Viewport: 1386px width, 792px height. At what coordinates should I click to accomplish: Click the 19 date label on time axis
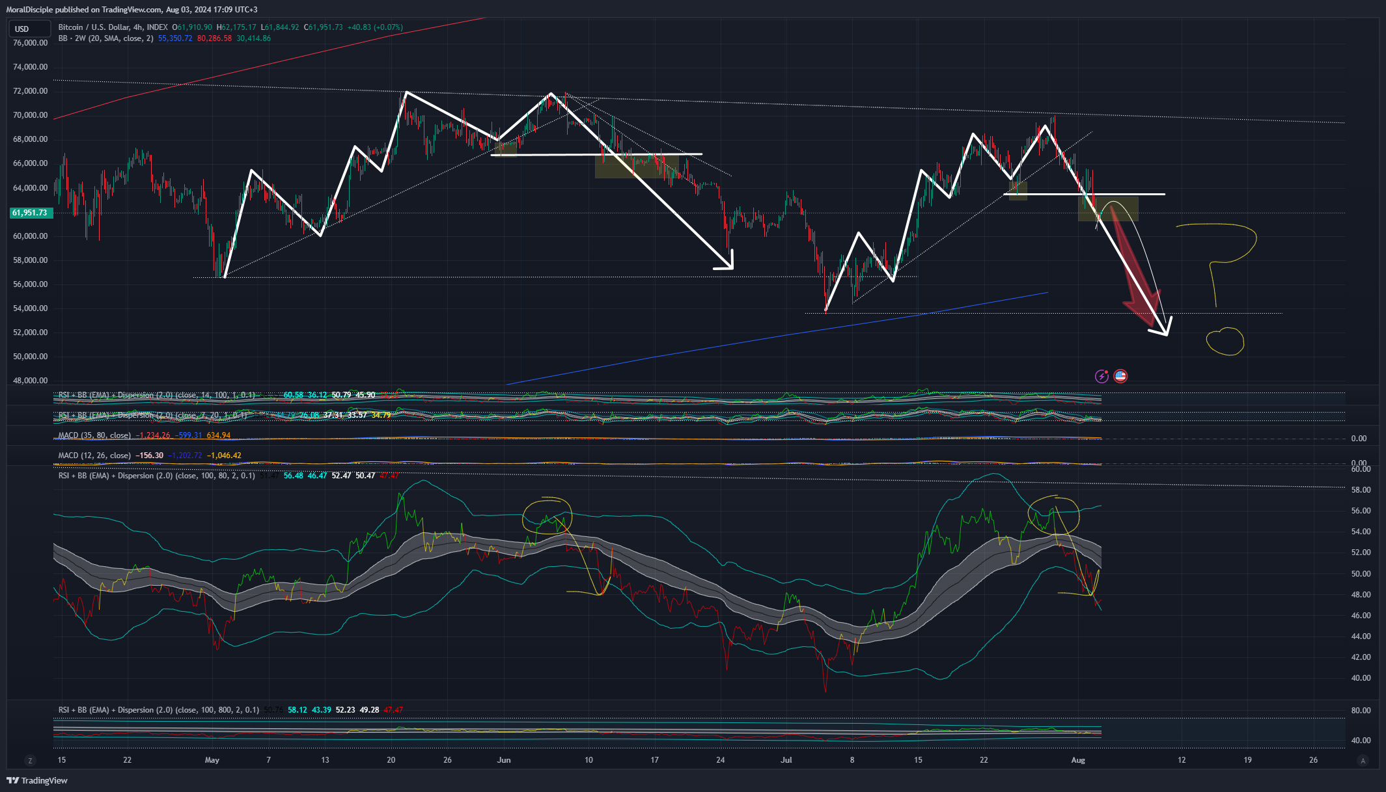(x=1247, y=760)
